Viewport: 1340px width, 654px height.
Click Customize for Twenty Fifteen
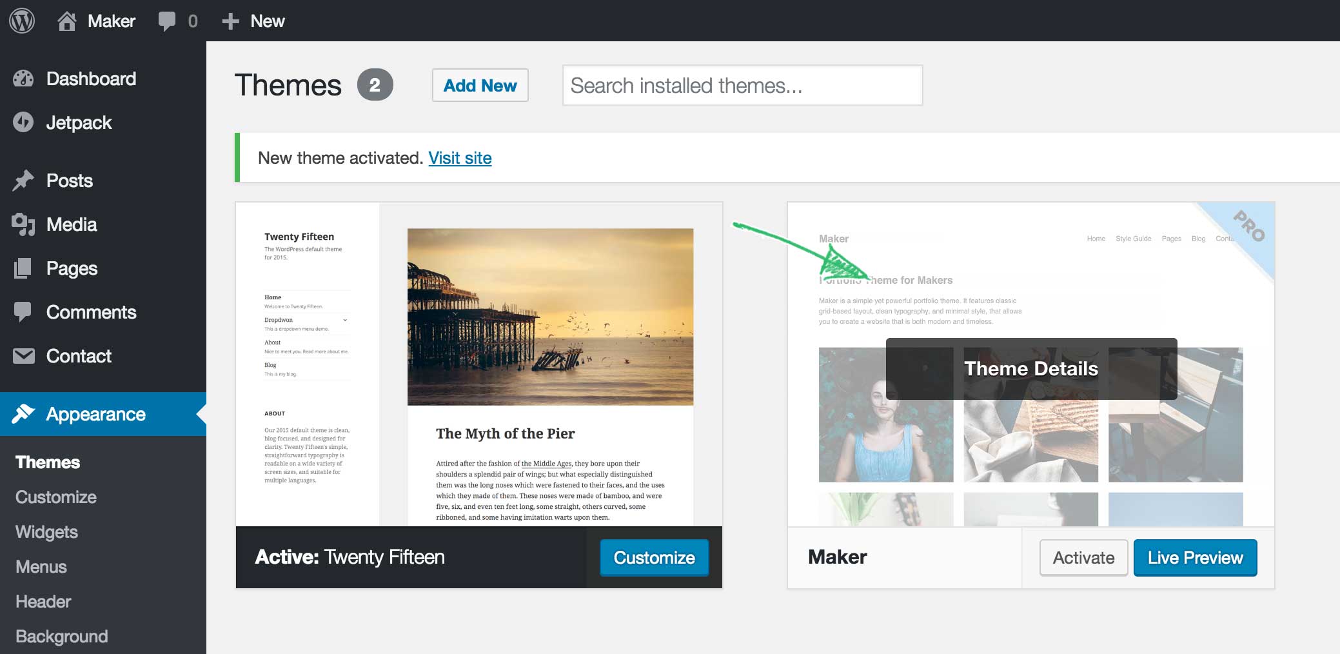655,558
